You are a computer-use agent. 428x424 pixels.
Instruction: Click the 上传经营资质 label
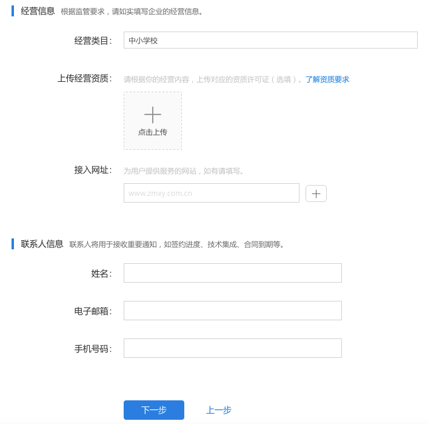click(x=85, y=79)
